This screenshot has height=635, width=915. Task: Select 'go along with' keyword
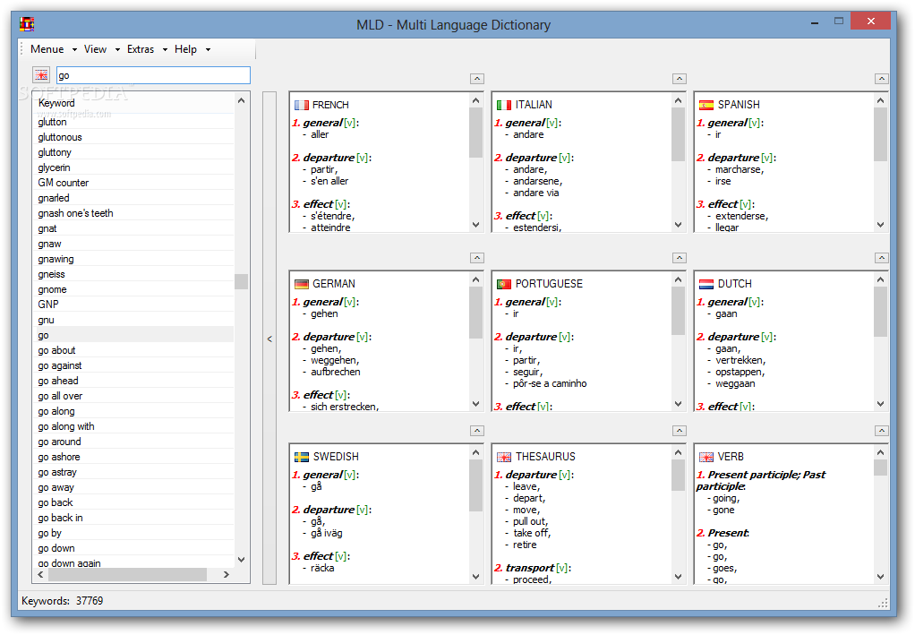[135, 426]
